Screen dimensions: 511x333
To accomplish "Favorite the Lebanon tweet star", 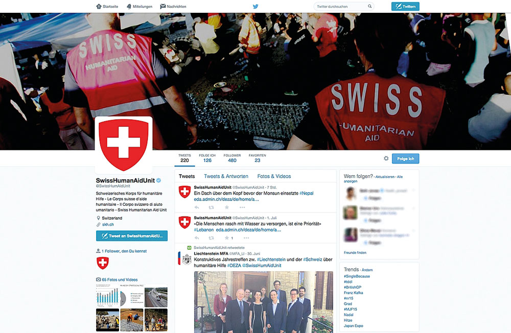I will (227, 238).
